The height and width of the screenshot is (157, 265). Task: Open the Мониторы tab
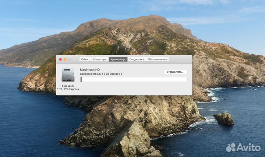pyautogui.click(x=100, y=60)
